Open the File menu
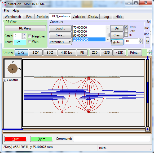This screenshot has width=154, height=153. [6, 11]
